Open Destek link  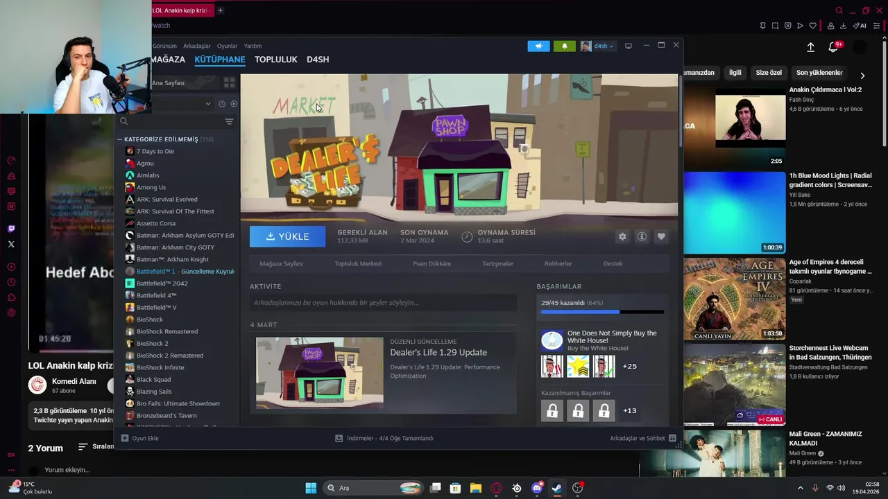point(613,263)
